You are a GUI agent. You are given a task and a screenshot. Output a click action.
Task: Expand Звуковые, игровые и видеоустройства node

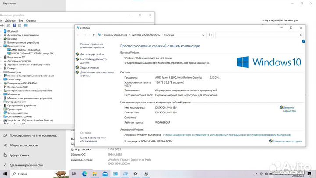pyautogui.click(x=1, y=65)
